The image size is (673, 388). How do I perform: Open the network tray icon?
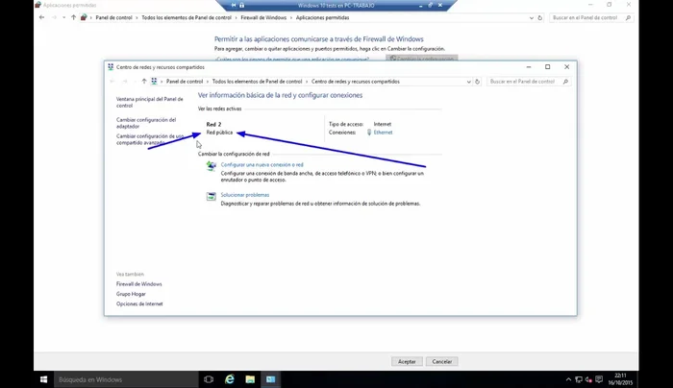click(579, 379)
